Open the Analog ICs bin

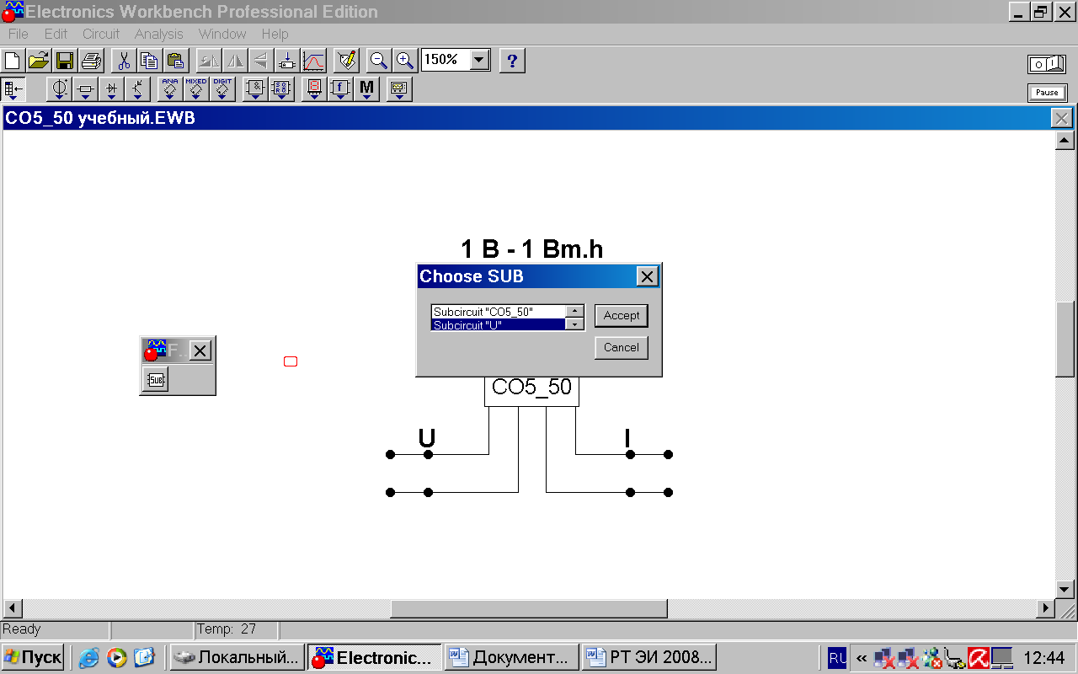coord(170,88)
